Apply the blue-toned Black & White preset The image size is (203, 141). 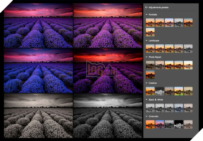click(179, 108)
